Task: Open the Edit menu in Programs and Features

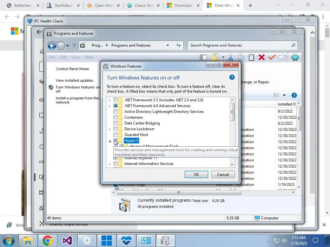Action: (x=63, y=57)
